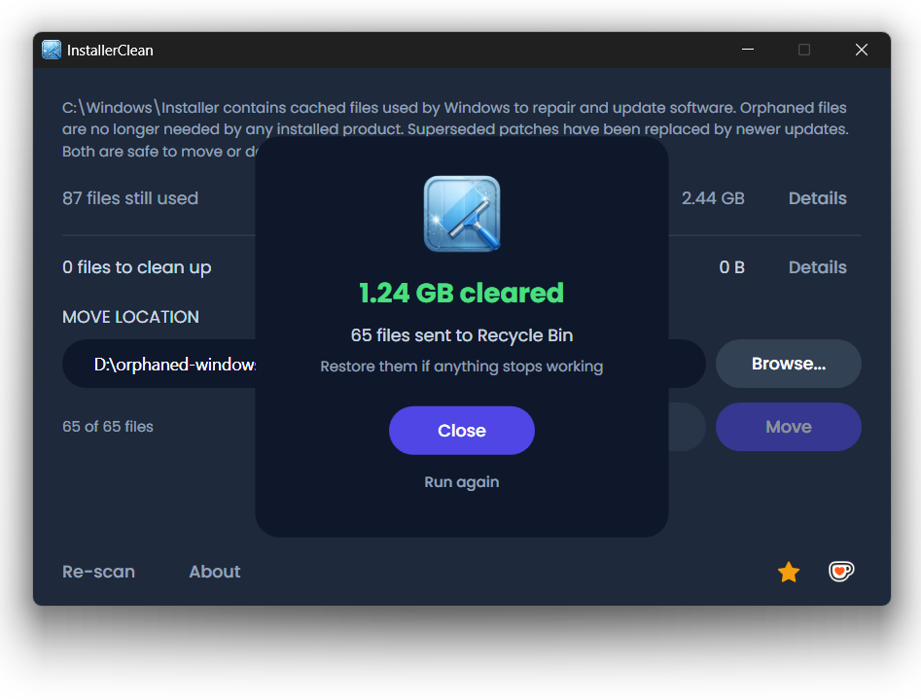Click the orange star icon
Image resolution: width=921 pixels, height=700 pixels.
[788, 573]
